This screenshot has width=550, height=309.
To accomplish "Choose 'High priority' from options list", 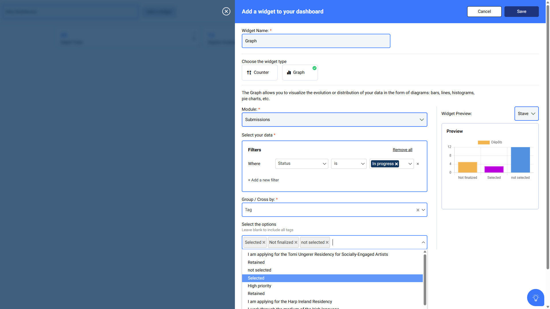I will 259,286.
